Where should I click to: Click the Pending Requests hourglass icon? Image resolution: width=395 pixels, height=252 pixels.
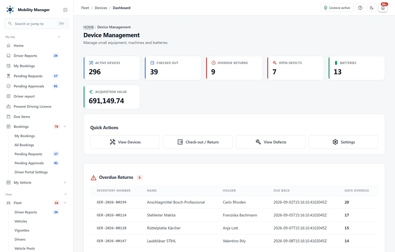pyautogui.click(x=9, y=76)
